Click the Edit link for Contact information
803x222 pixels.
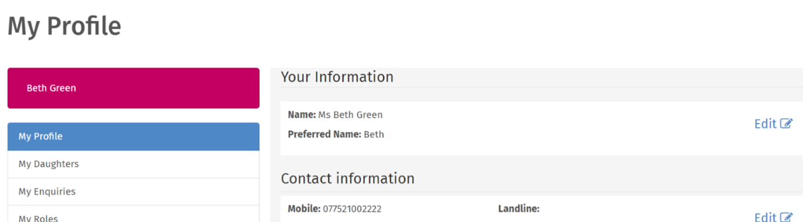773,217
